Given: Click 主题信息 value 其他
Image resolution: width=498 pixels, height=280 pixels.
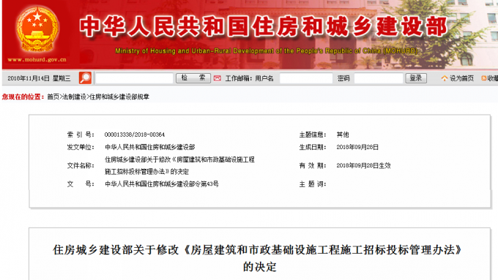Looking at the screenshot, I should tap(343, 135).
